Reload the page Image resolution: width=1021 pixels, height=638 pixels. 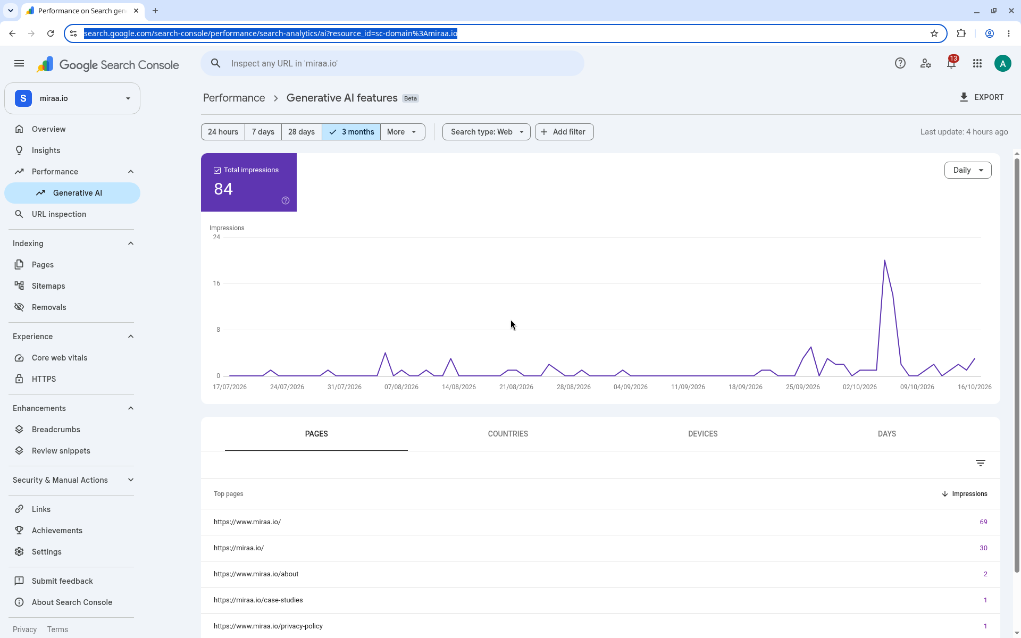click(x=51, y=33)
